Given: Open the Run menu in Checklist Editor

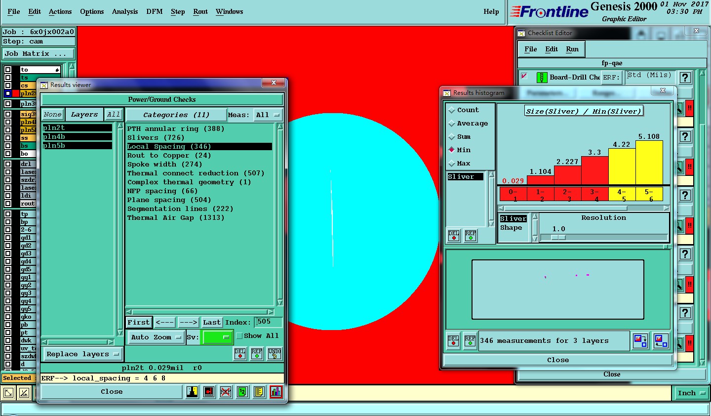Looking at the screenshot, I should click(x=572, y=49).
